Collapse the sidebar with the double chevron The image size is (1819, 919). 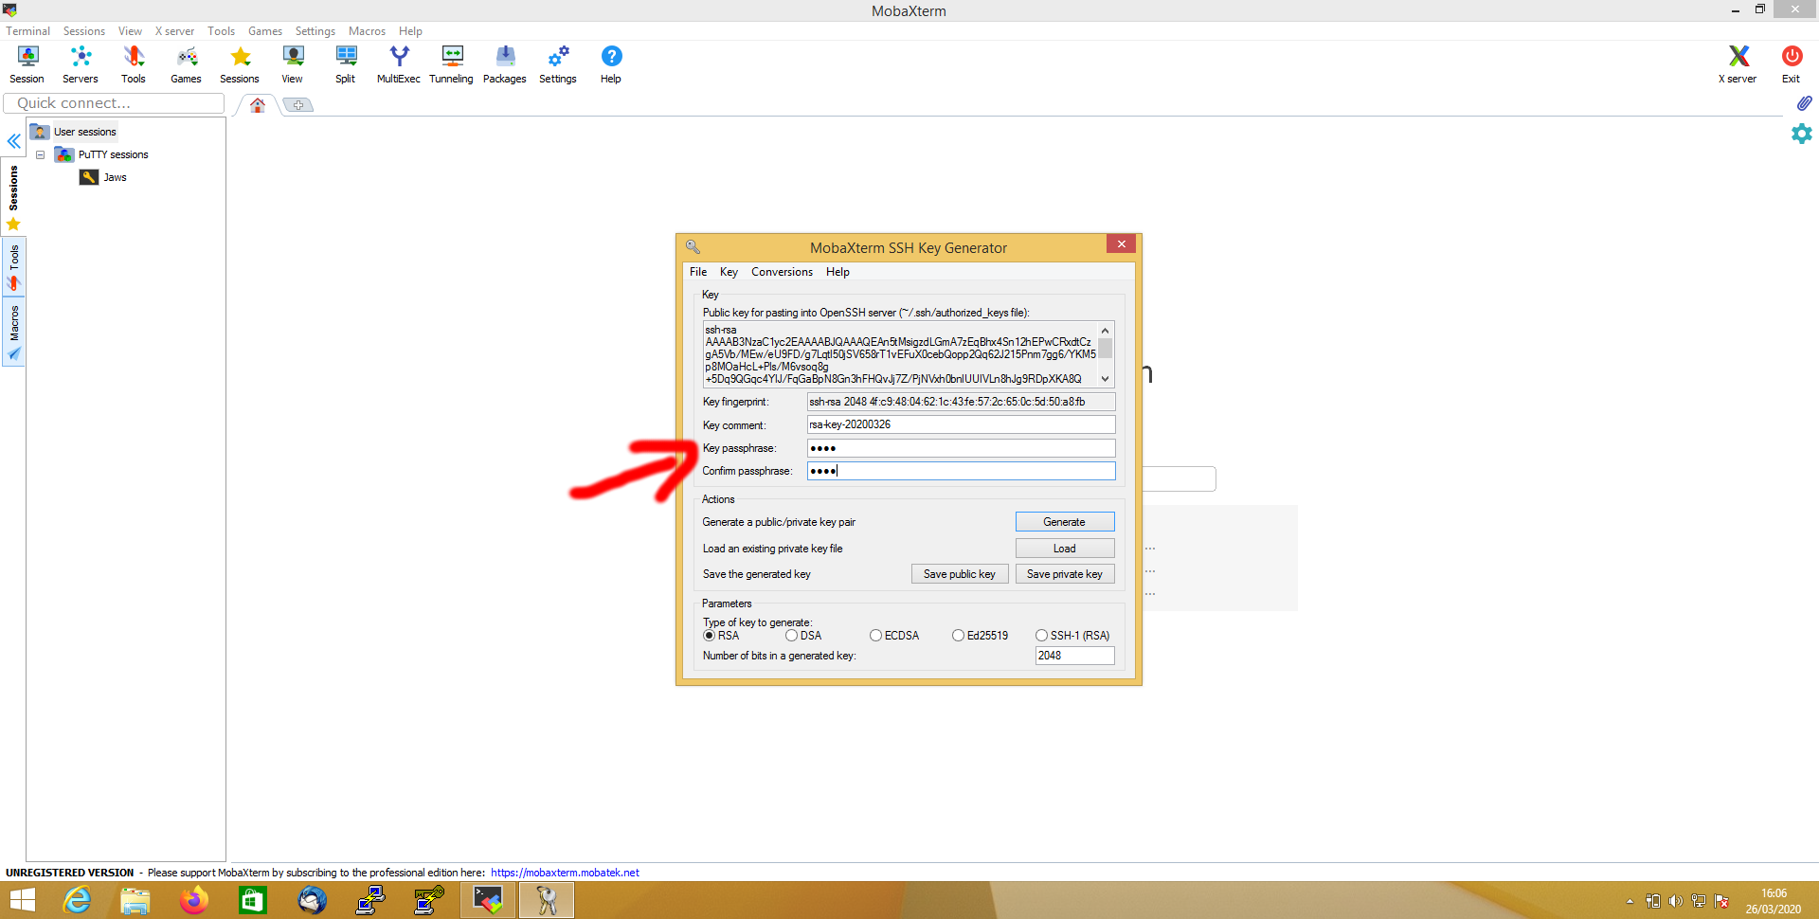tap(14, 141)
